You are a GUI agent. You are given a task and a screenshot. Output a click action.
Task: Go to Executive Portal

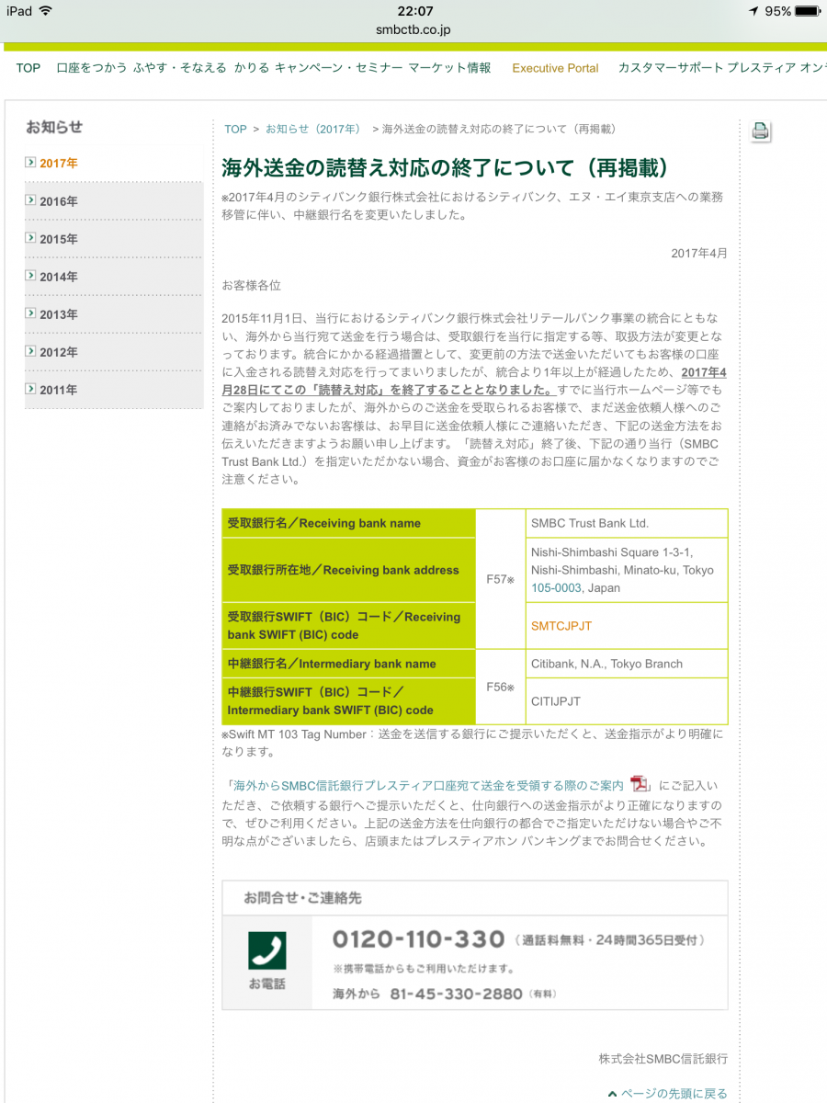click(x=555, y=68)
